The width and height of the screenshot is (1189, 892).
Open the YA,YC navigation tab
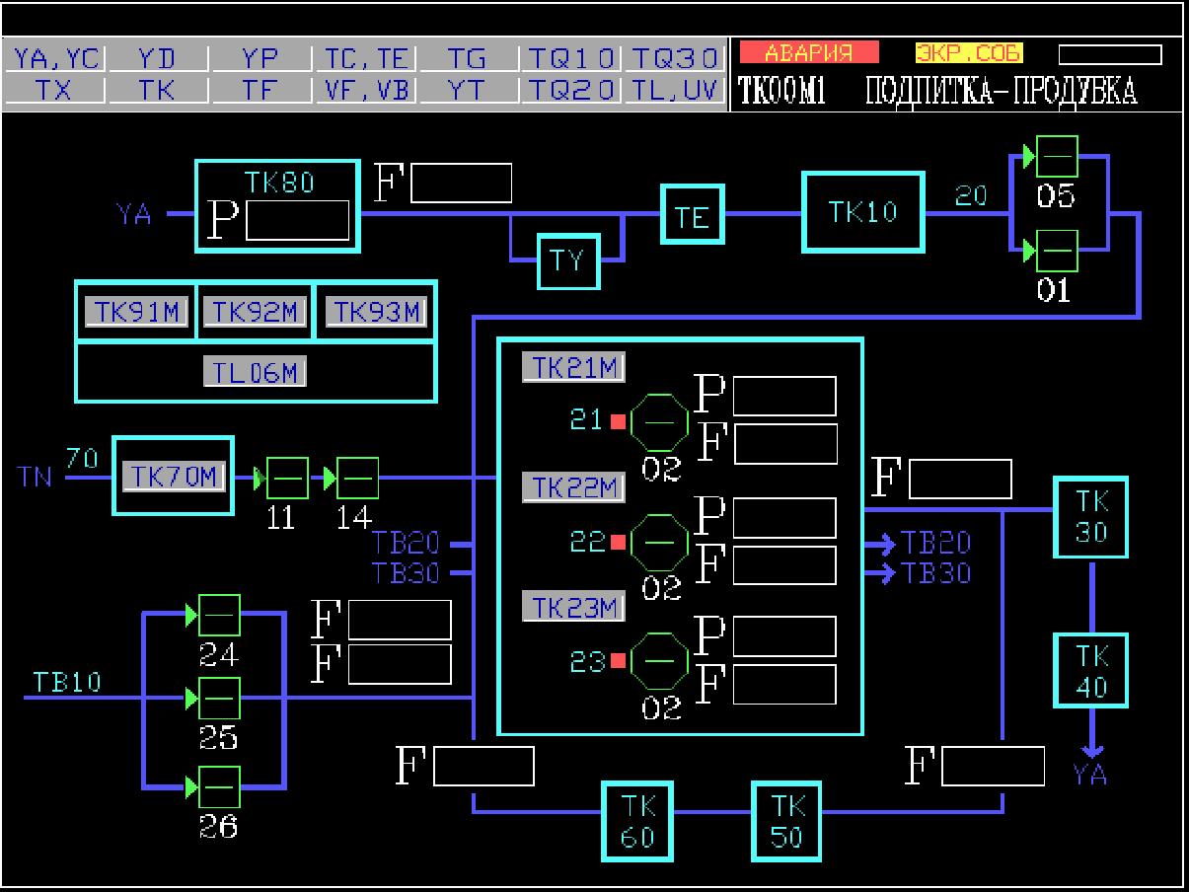(54, 58)
